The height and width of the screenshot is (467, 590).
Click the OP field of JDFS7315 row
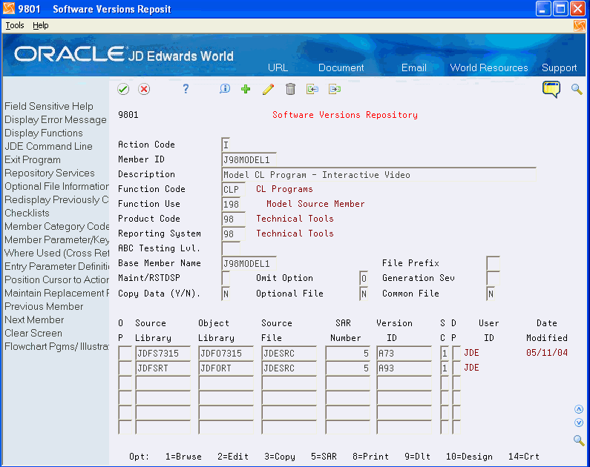click(125, 353)
